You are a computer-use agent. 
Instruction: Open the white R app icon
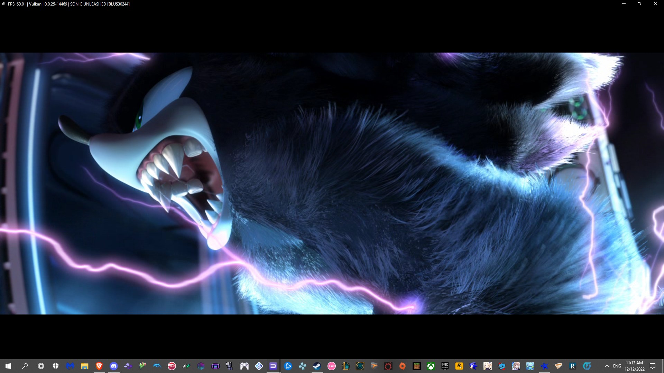(573, 366)
